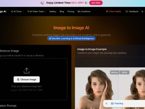Click the Painting label in popup
Image resolution: width=145 pixels, height=109 pixels.
(119, 103)
